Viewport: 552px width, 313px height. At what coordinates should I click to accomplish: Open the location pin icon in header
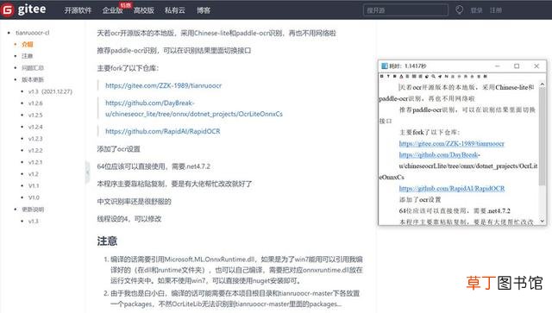(x=459, y=9)
